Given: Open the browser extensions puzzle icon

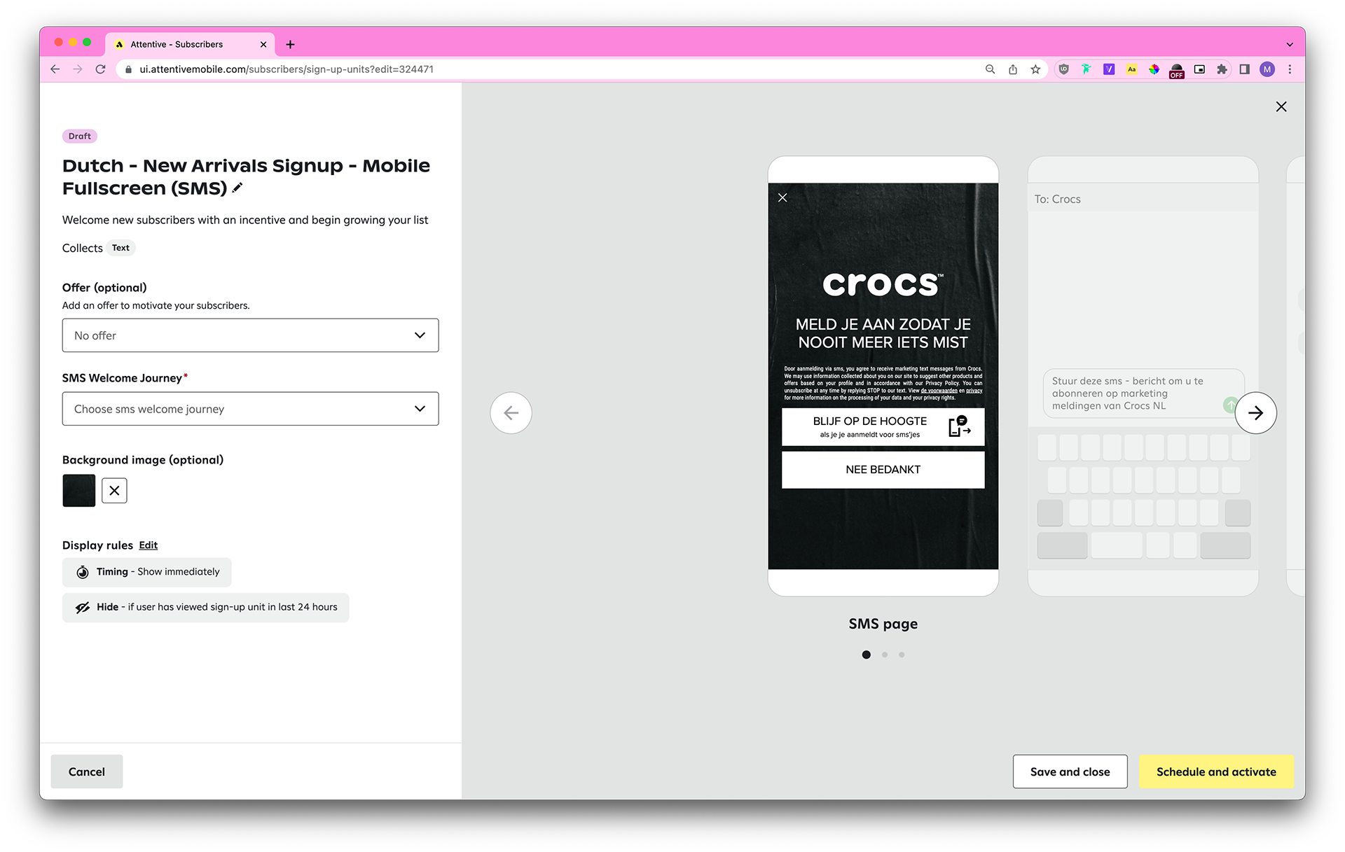Looking at the screenshot, I should coord(1222,69).
